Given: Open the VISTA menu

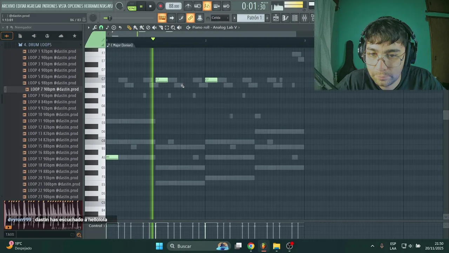Looking at the screenshot, I should [62, 6].
